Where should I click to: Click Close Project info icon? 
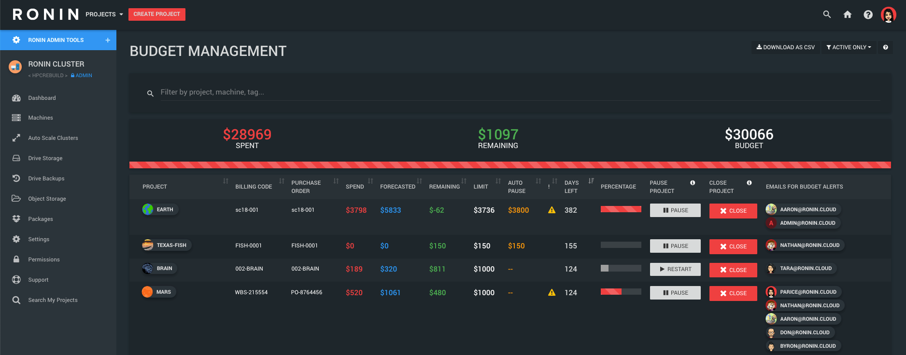pos(749,183)
